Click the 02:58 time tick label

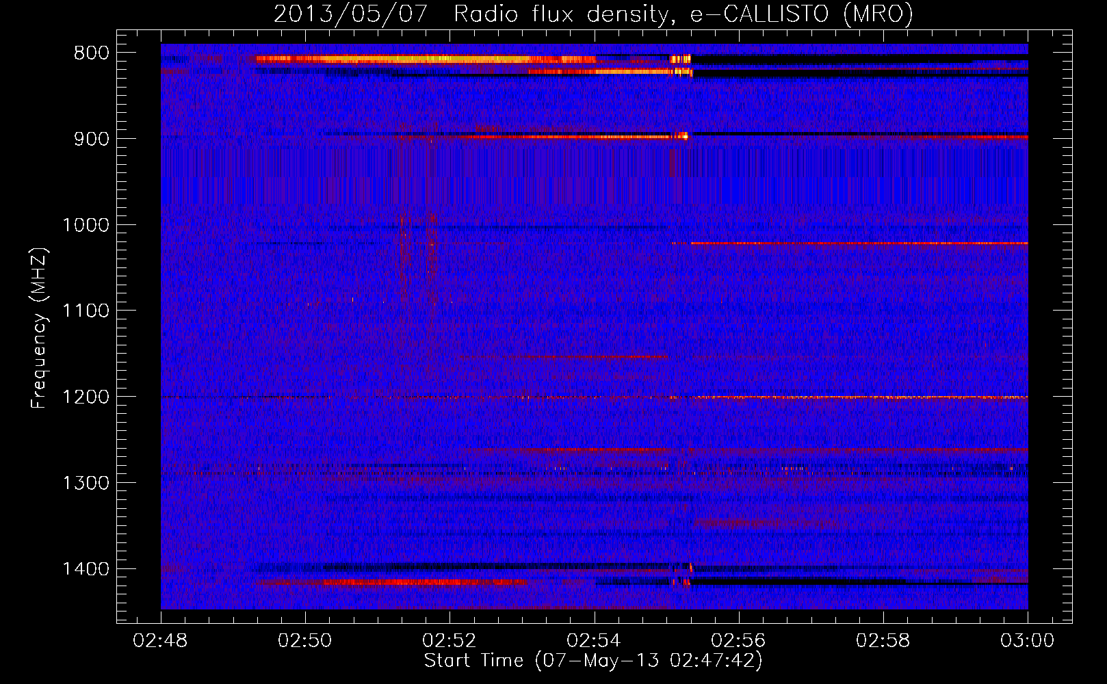coord(883,641)
